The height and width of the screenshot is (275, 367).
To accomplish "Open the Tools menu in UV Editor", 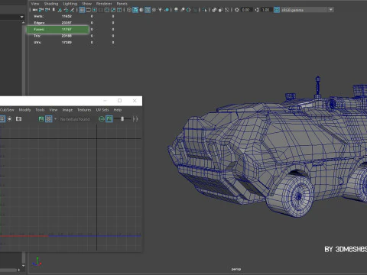I will pyautogui.click(x=40, y=110).
